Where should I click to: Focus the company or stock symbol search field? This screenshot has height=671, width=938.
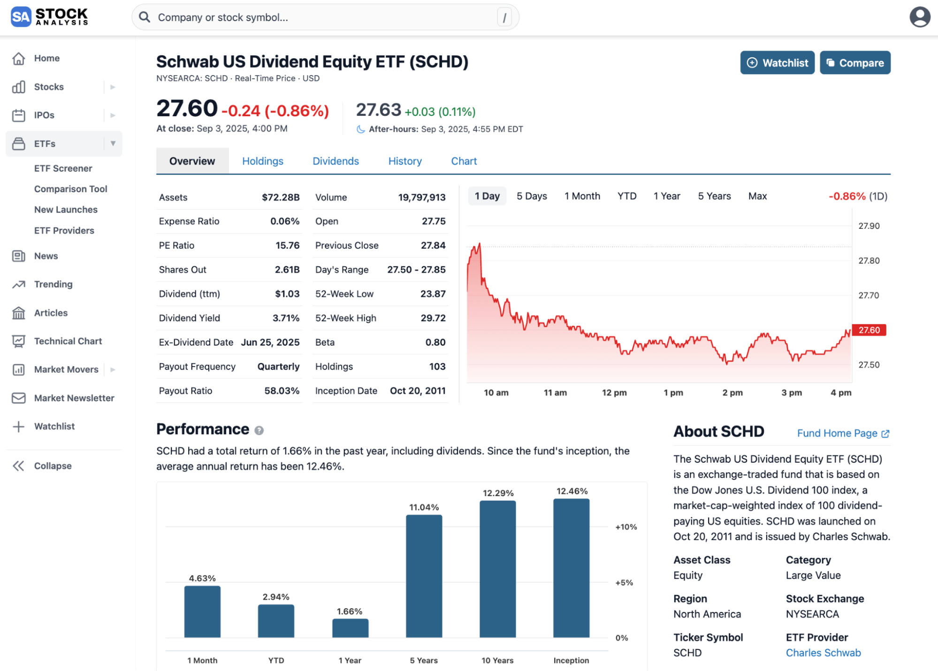[x=325, y=17]
